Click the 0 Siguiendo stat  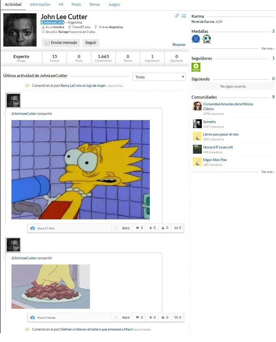click(x=177, y=58)
